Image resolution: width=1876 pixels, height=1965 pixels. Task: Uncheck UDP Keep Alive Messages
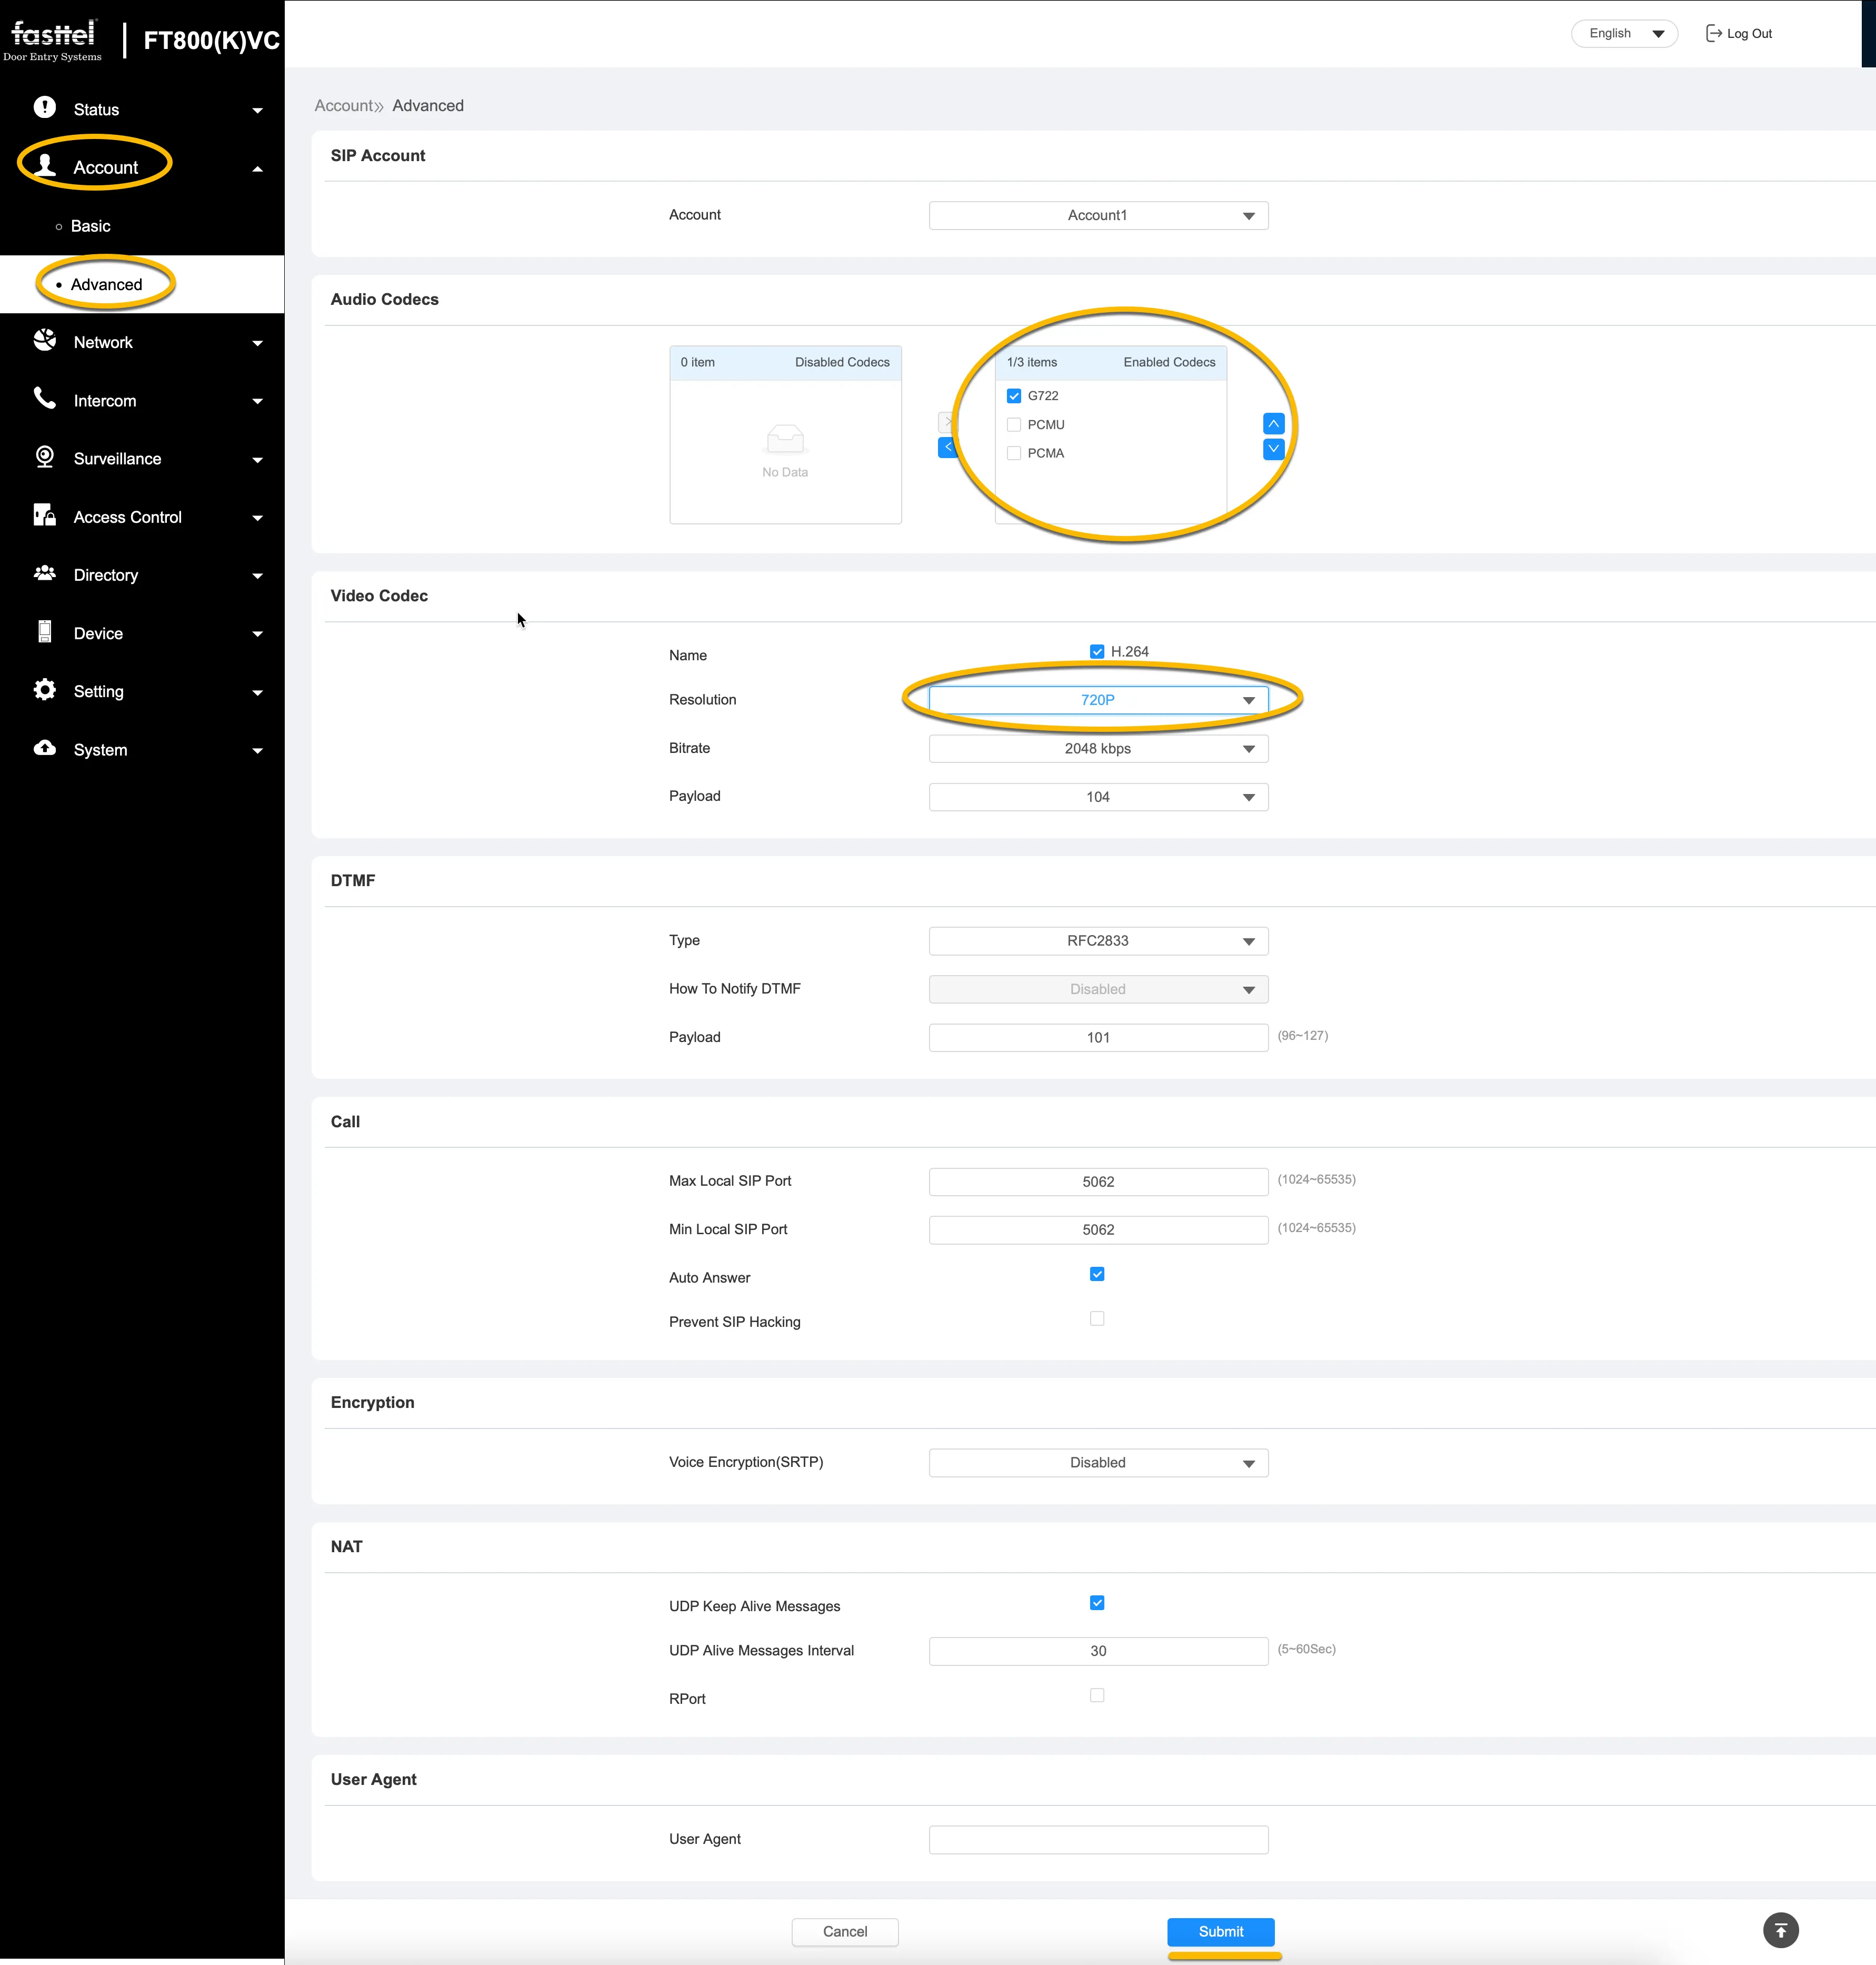point(1097,1603)
